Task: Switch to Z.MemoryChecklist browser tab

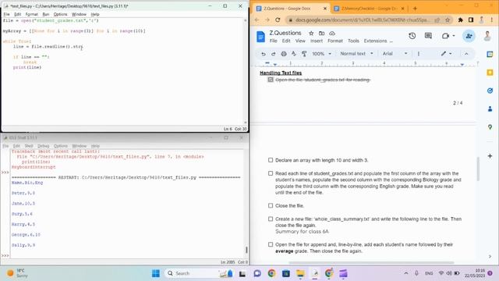Action: click(369, 9)
